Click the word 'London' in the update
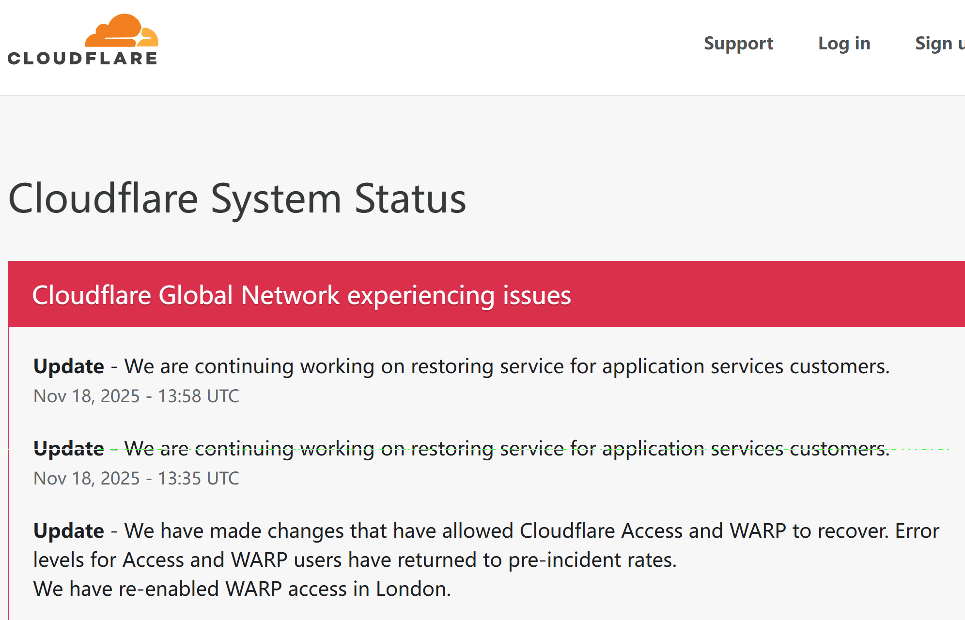965x620 pixels. (x=413, y=589)
